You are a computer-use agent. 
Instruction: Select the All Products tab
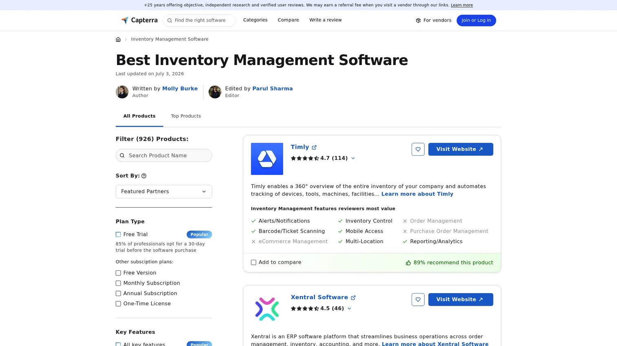click(139, 116)
